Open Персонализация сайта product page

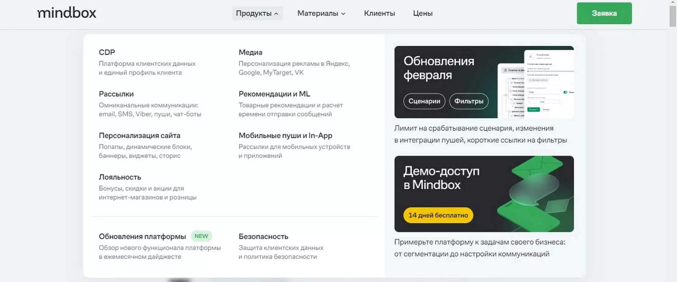pos(139,136)
